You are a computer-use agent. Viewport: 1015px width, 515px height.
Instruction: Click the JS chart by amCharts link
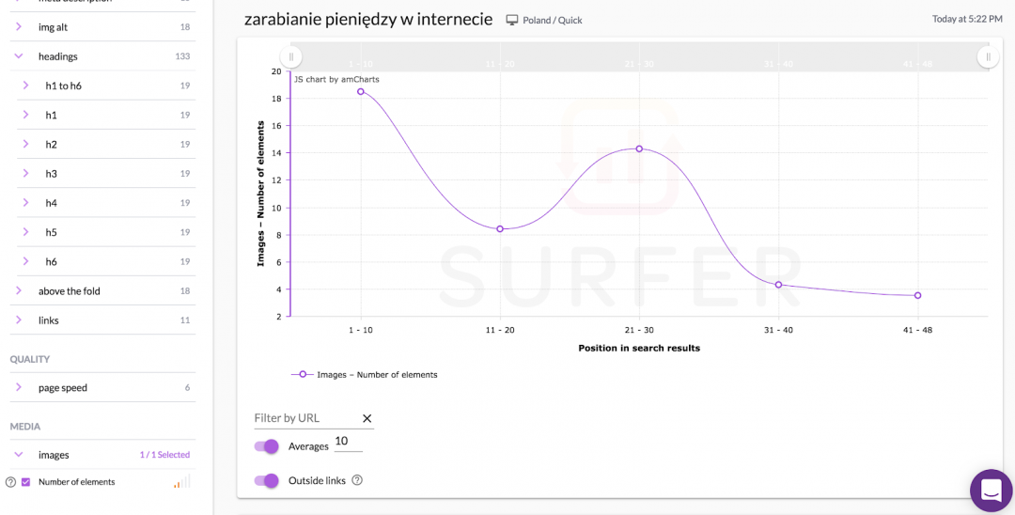[x=336, y=80]
